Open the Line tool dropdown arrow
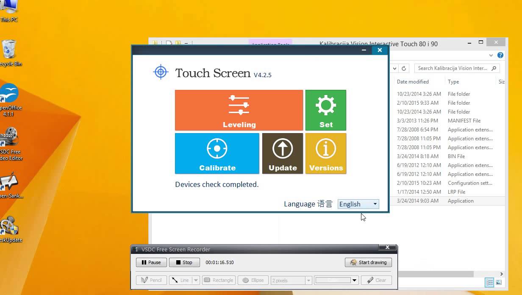The image size is (522, 295). tap(196, 280)
